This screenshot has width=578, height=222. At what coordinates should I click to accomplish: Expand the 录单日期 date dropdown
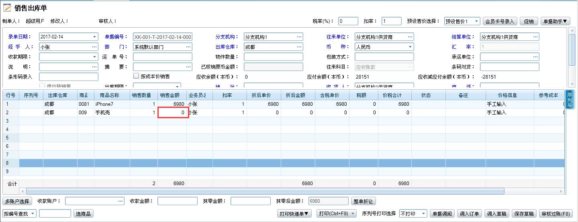pos(94,37)
